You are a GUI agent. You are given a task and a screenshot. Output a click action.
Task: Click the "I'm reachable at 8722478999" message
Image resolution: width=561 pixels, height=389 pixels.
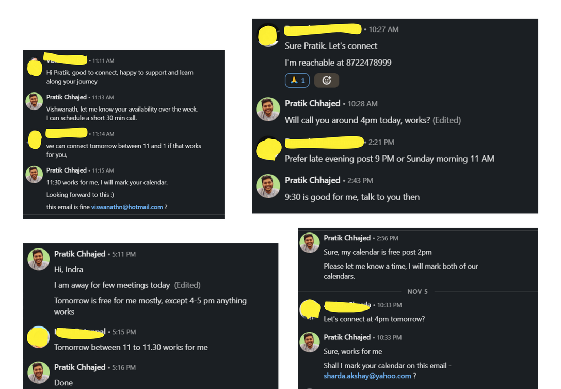[338, 63]
